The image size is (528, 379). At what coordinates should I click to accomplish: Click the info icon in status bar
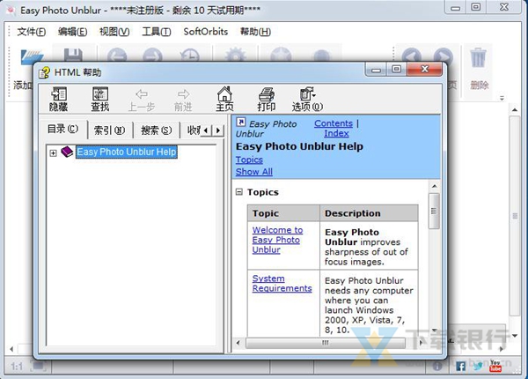pyautogui.click(x=437, y=366)
